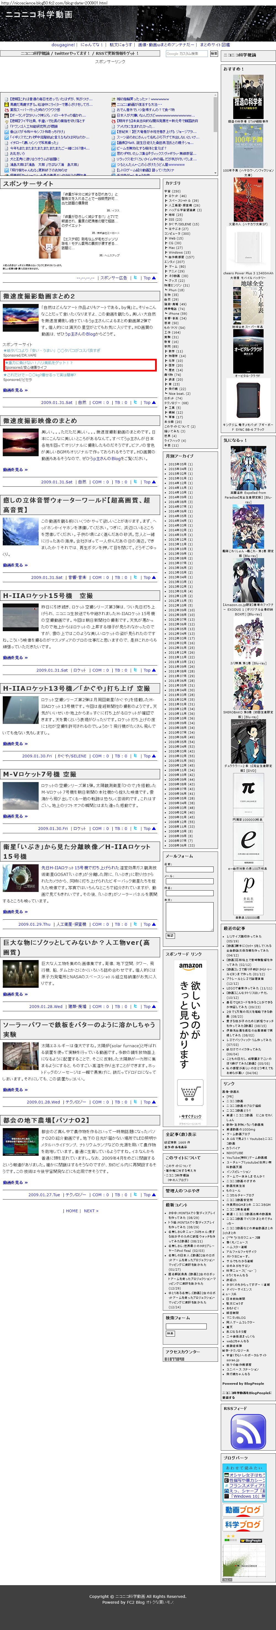
Task: Click 確認 button in メールフォーム
Action: tap(169, 936)
